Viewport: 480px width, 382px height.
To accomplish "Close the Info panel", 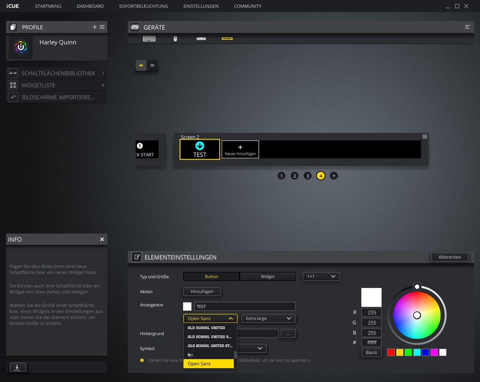I will tap(102, 239).
